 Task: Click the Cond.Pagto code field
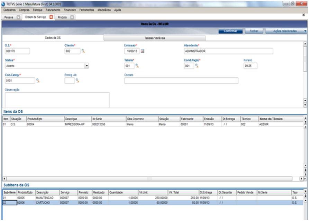(x=189, y=66)
